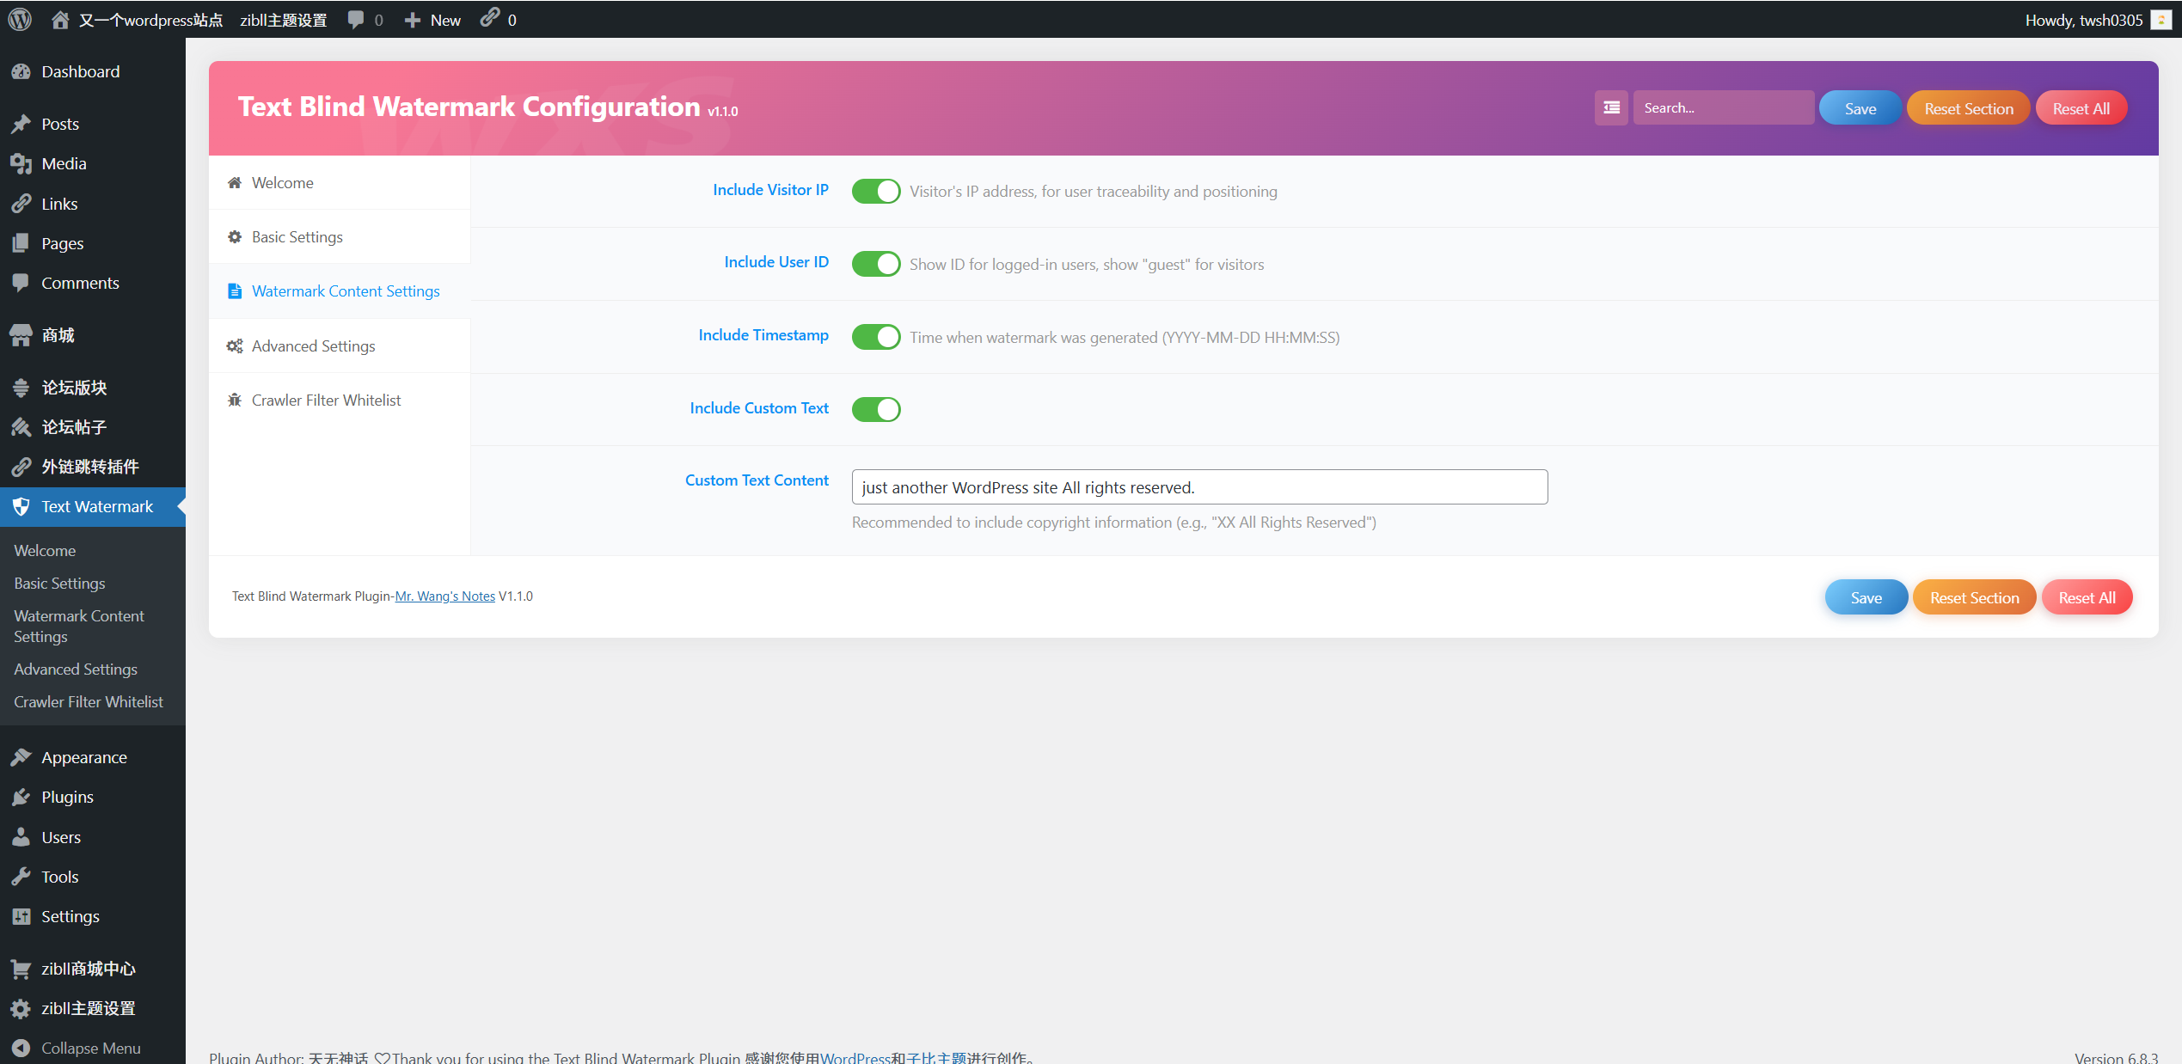Open the Media library menu
Image resolution: width=2182 pixels, height=1064 pixels.
coord(64,163)
